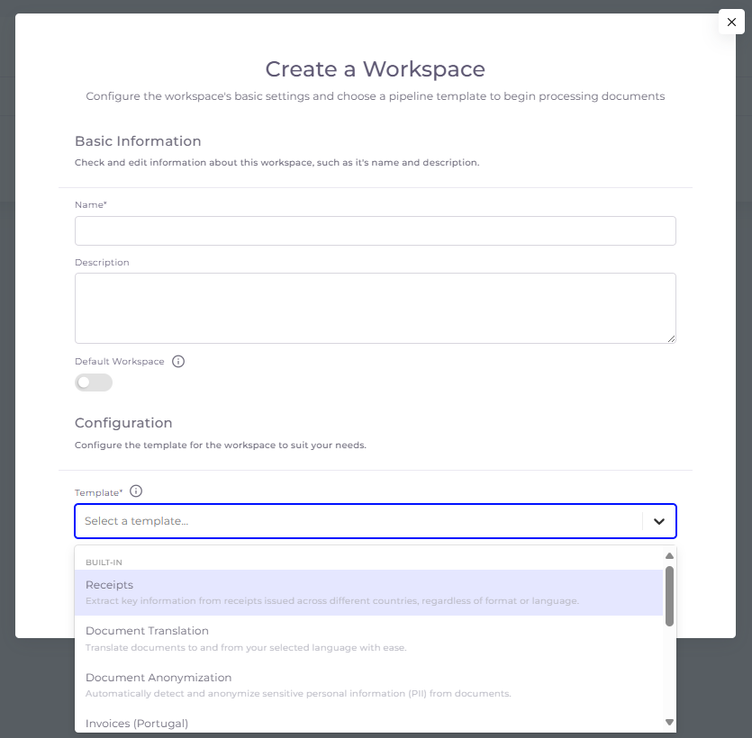Click the Default Workspace label text
Image resolution: width=752 pixels, height=738 pixels.
(119, 362)
